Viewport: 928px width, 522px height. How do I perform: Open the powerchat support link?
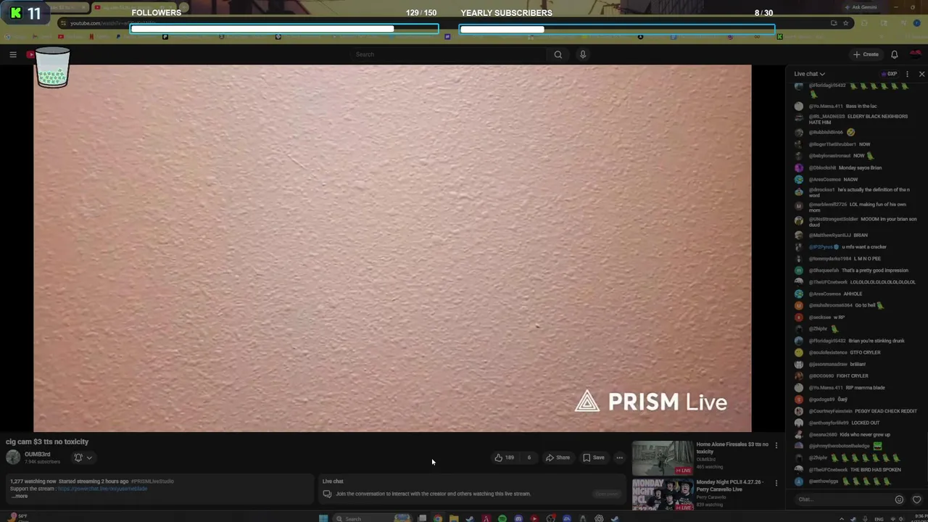(x=101, y=489)
